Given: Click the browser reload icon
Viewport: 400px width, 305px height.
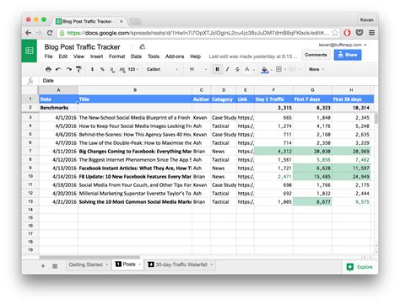Looking at the screenshot, I should tap(50, 33).
